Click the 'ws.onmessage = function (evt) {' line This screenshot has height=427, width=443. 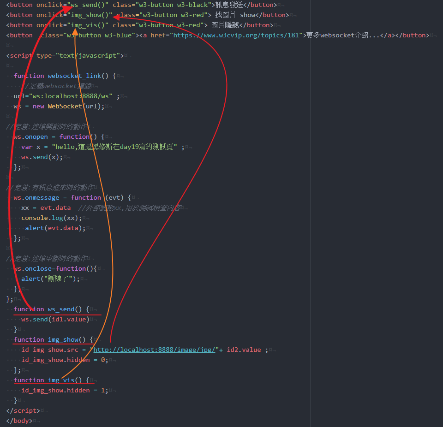coord(72,198)
